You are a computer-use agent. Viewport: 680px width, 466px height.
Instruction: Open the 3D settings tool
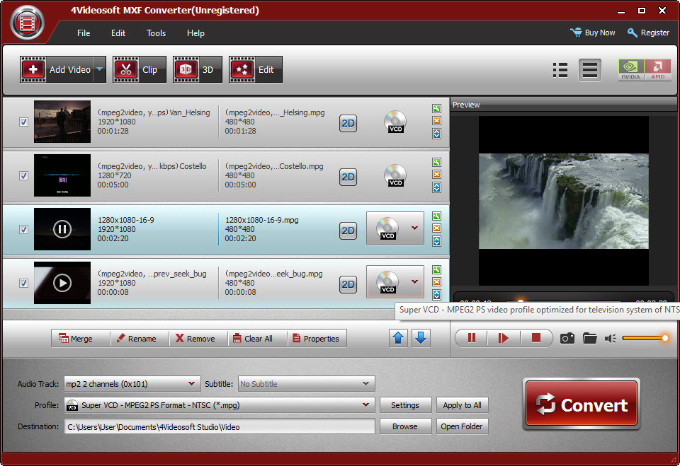click(198, 69)
